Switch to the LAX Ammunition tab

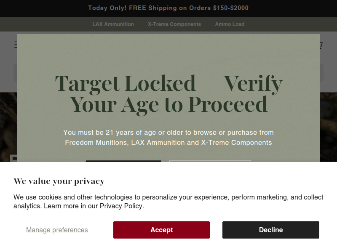(113, 24)
